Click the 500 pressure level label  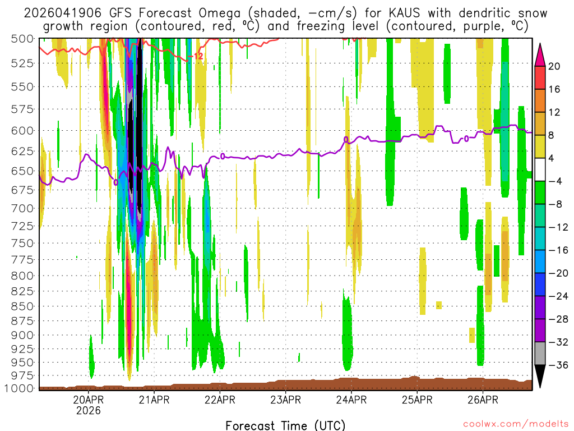click(x=22, y=39)
